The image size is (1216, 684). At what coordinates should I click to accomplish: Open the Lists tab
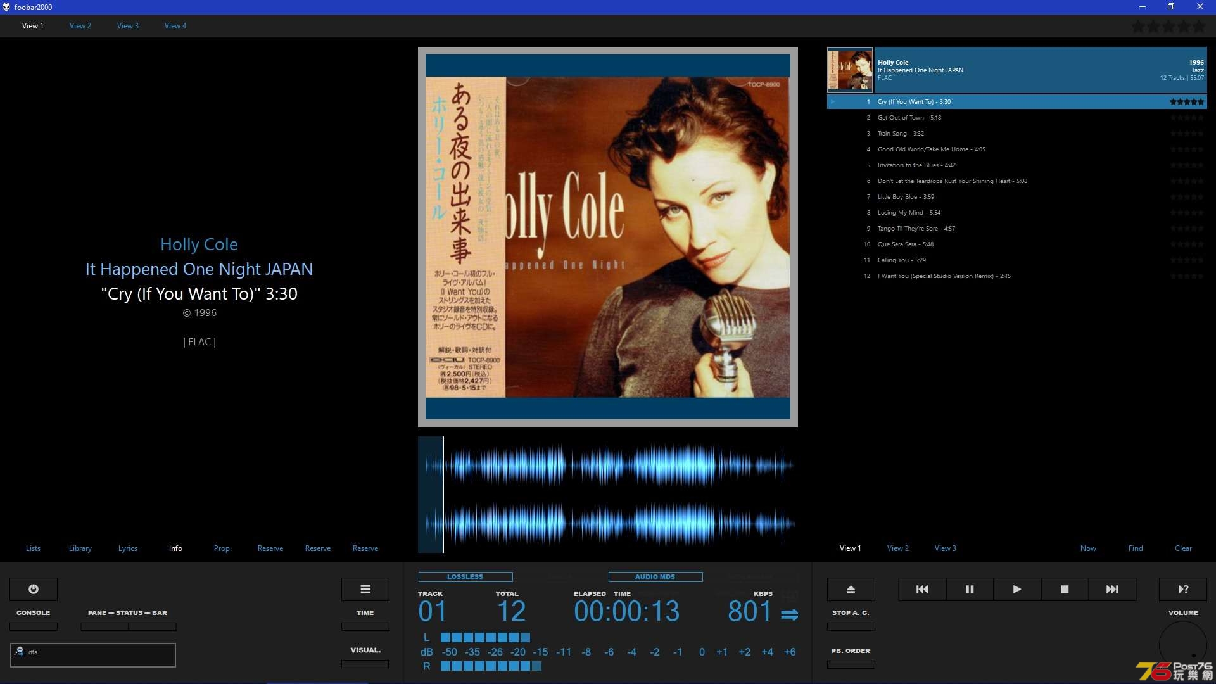[33, 548]
